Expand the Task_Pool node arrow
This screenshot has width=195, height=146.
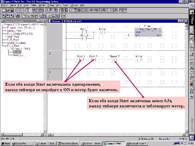pos(6,37)
